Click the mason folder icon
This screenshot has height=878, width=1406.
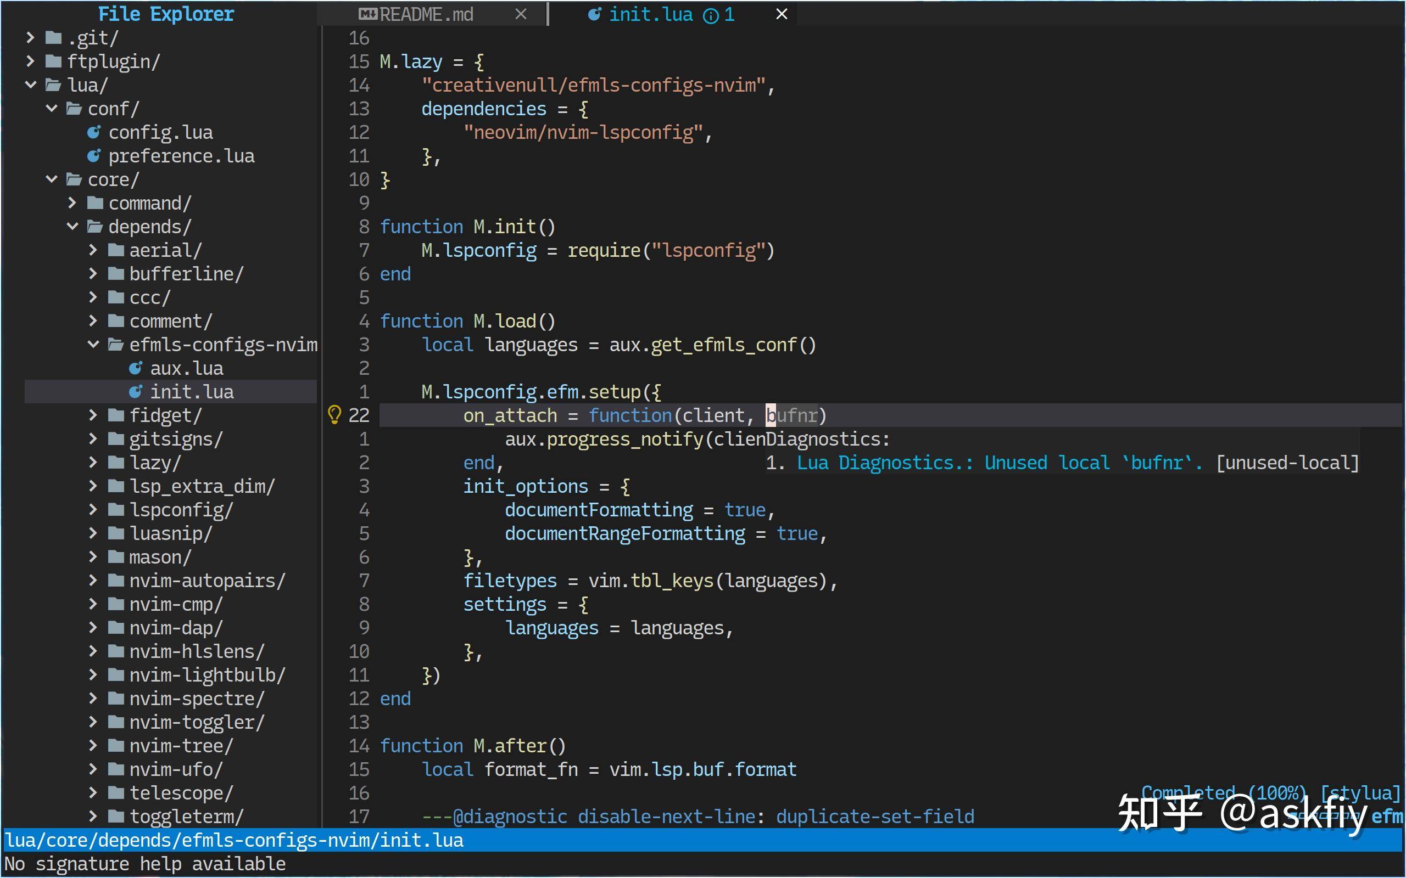point(116,557)
